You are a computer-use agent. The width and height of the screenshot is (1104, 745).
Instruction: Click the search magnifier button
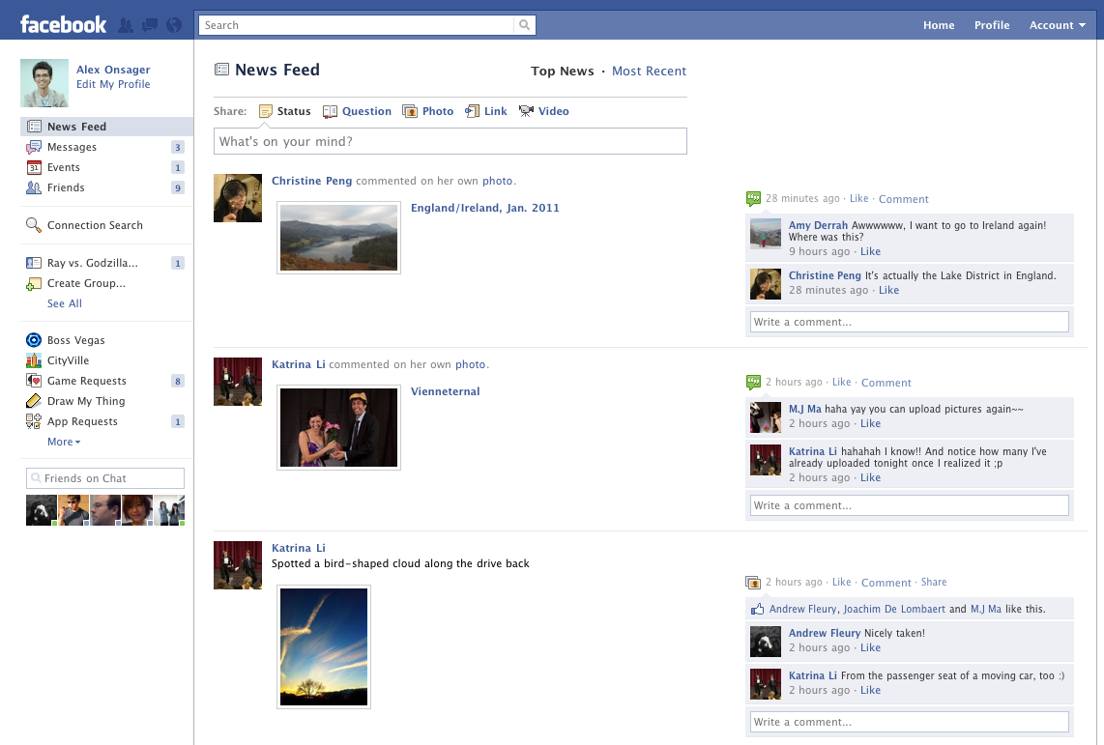click(524, 25)
